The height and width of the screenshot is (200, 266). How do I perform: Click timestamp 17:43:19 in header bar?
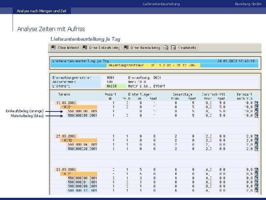(x=247, y=61)
